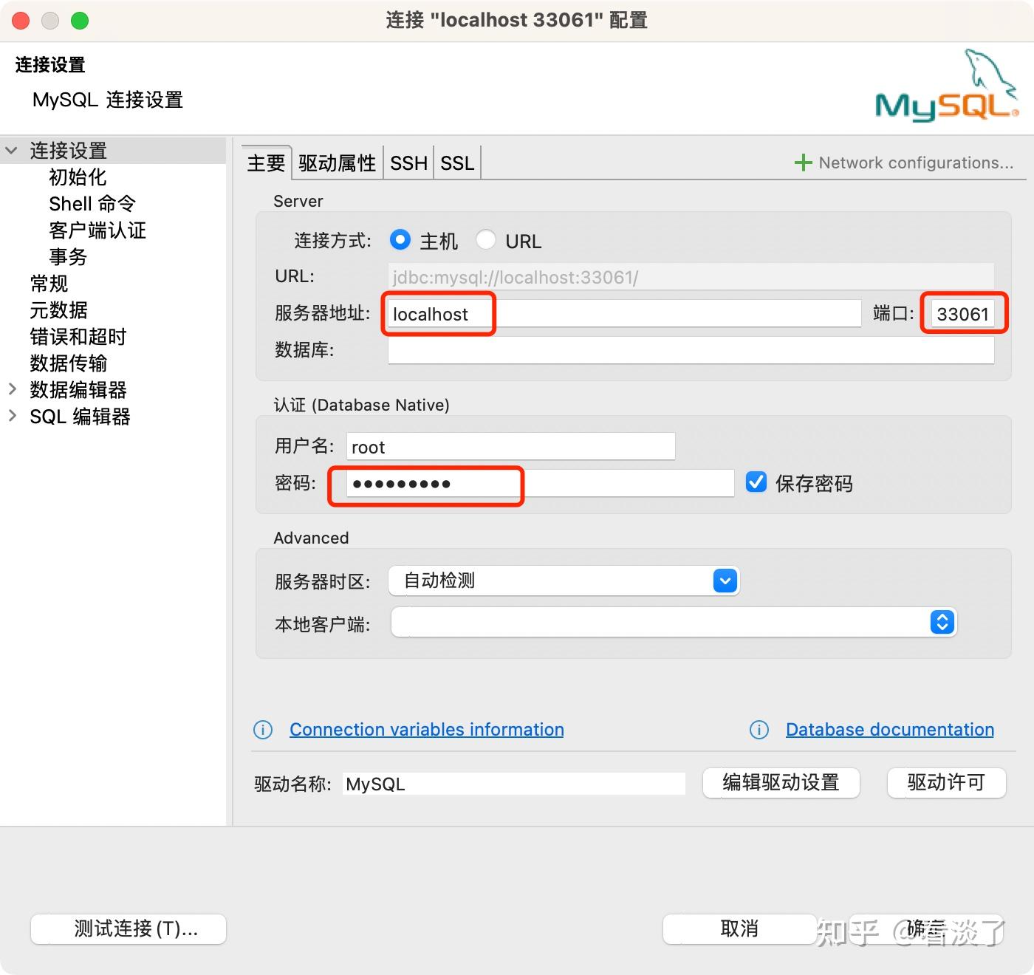This screenshot has height=975, width=1034.
Task: Click the 驱动许可 button
Action: click(946, 783)
